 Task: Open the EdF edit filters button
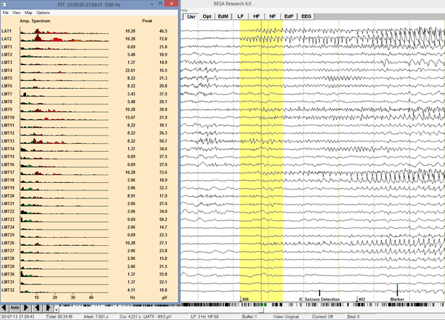[289, 15]
